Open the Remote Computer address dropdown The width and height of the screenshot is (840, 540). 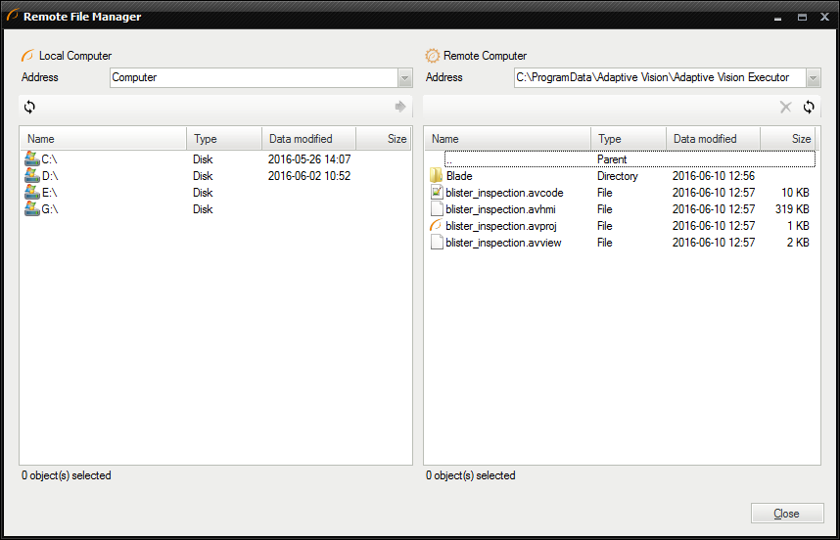click(x=813, y=77)
